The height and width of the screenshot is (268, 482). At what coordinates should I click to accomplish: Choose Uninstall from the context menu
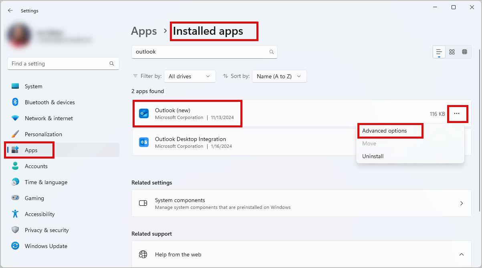pos(410,156)
